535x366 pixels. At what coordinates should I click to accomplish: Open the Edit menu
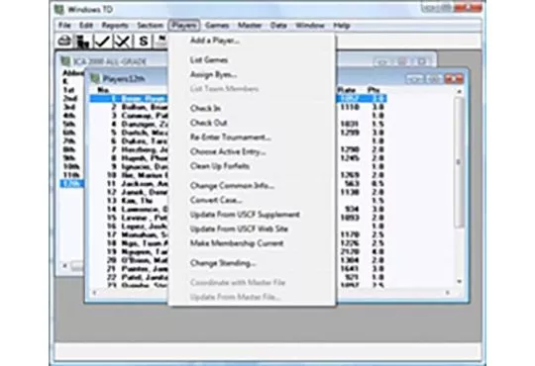click(86, 25)
